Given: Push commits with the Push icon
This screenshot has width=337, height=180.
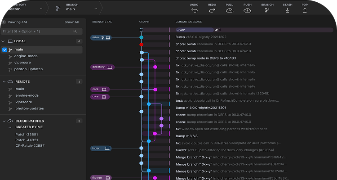Looking at the screenshot, I should click(x=248, y=10).
